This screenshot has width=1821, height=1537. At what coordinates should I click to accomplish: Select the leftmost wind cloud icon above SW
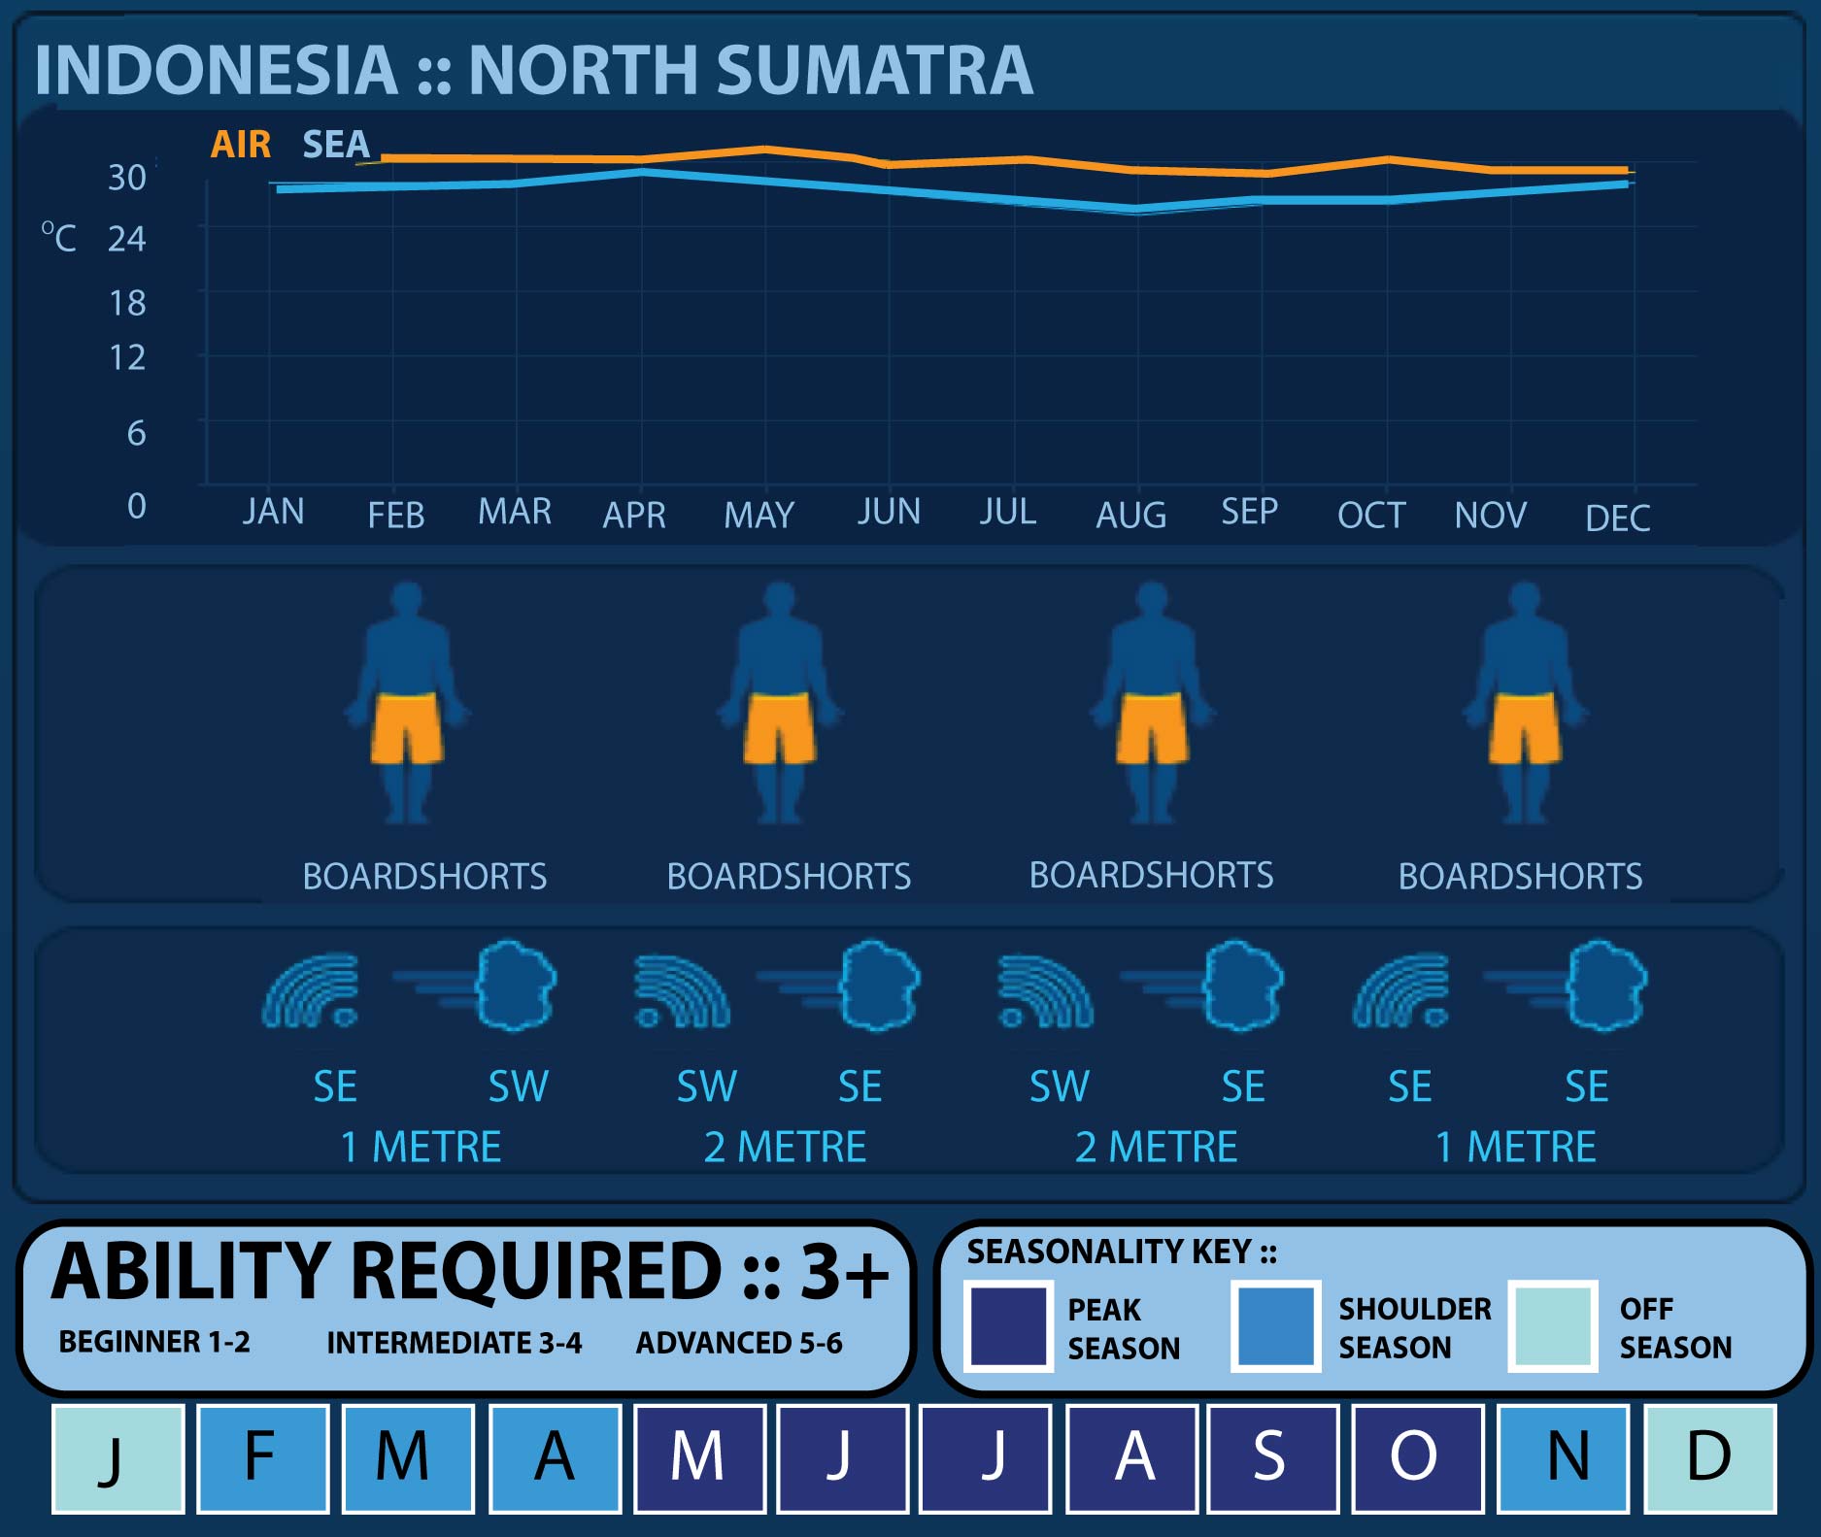pos(515,986)
